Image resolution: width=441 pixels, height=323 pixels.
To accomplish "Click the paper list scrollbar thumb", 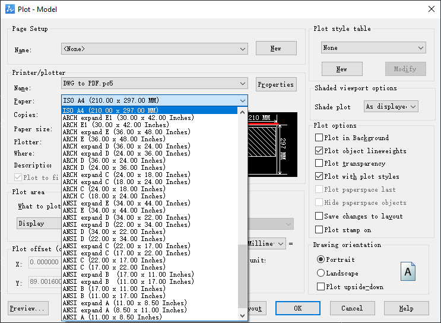I will [242, 276].
